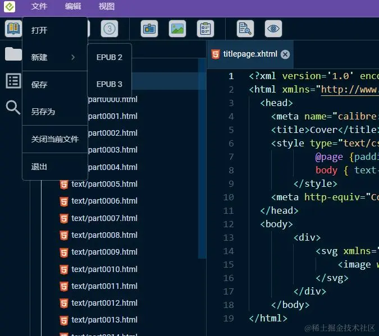Open the search sidebar icon
Image resolution: width=379 pixels, height=336 pixels.
(13, 108)
